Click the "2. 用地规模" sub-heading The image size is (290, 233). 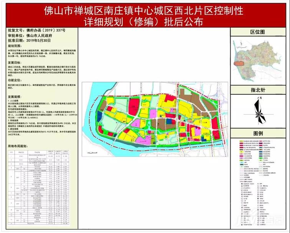pos(13,121)
